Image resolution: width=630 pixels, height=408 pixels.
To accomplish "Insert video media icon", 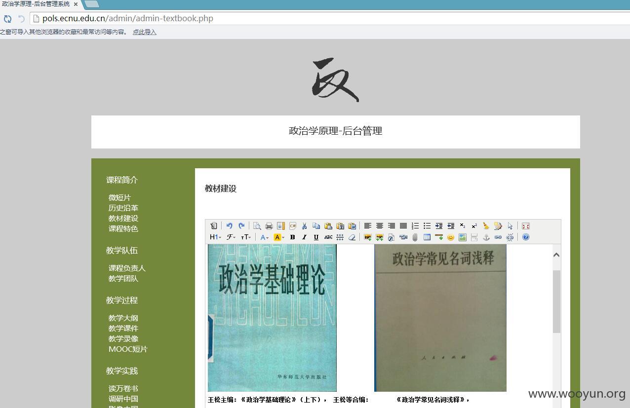I will click(x=403, y=237).
